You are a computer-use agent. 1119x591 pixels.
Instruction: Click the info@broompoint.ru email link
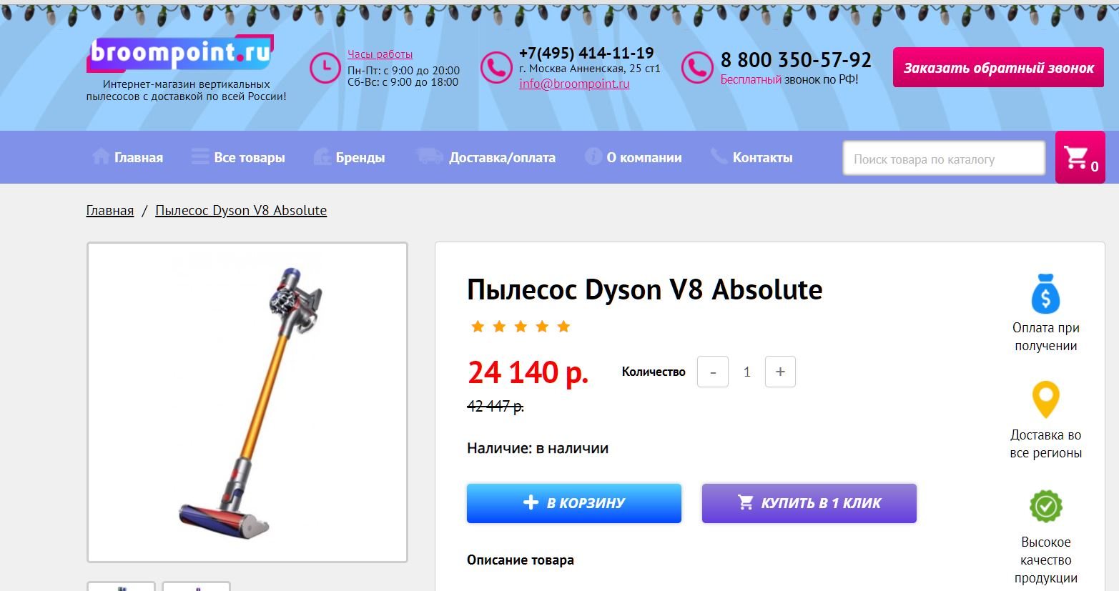tap(574, 84)
